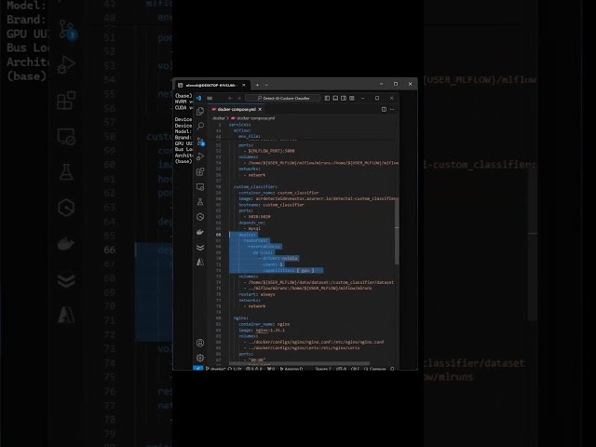The width and height of the screenshot is (596, 447).
Task: Select the terminal window's DESKTOP tab
Action: coord(211,85)
